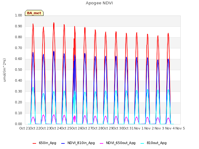The image size is (199, 149).
Task: Click the magenta NDVI_650out_Apg legend swatch
Action: coord(102,143)
